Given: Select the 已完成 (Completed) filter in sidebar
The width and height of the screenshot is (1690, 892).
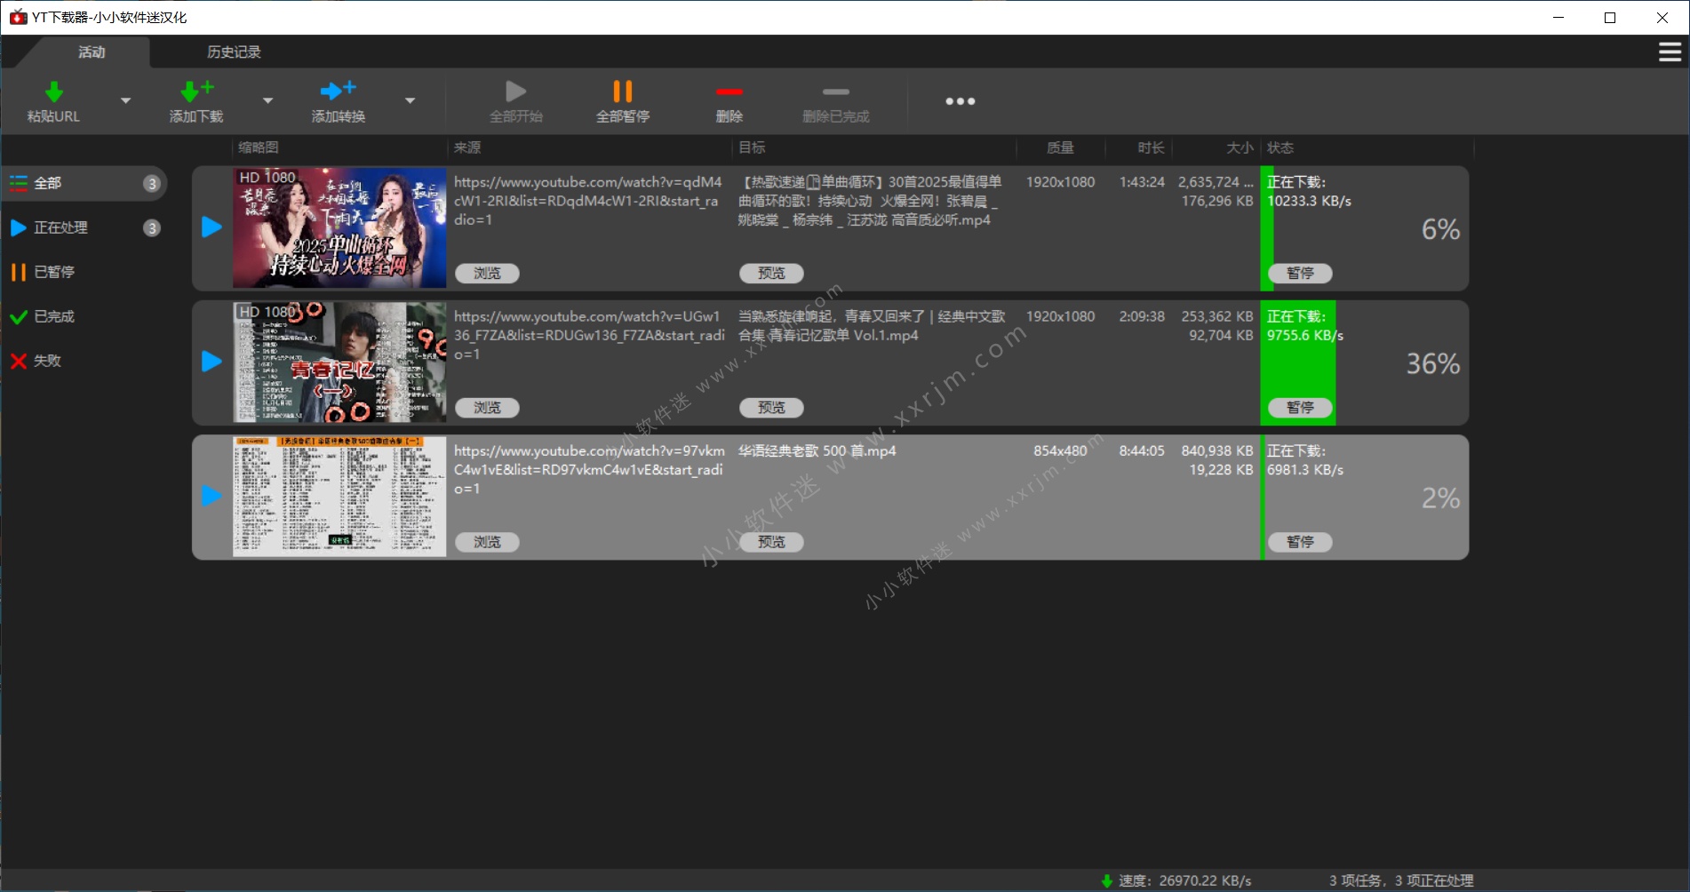Looking at the screenshot, I should [55, 316].
